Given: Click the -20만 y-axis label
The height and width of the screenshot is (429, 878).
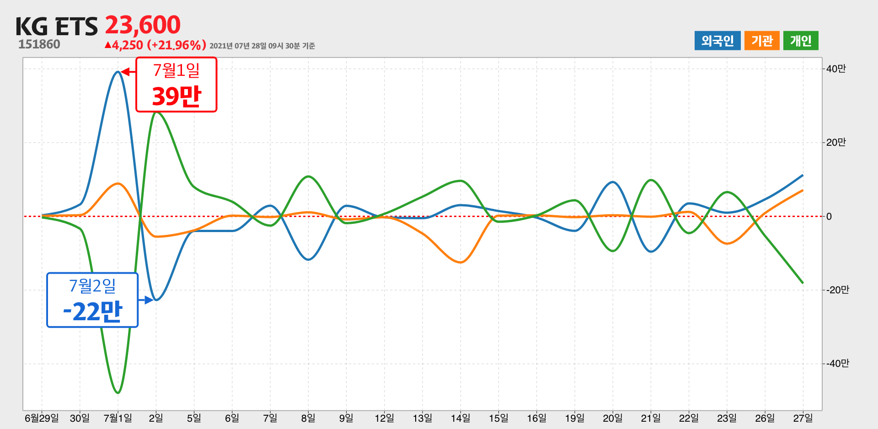Looking at the screenshot, I should click(x=837, y=290).
